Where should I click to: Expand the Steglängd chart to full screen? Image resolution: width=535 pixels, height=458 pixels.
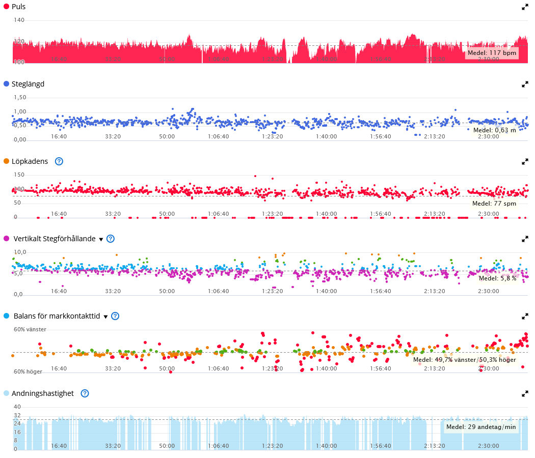[525, 84]
